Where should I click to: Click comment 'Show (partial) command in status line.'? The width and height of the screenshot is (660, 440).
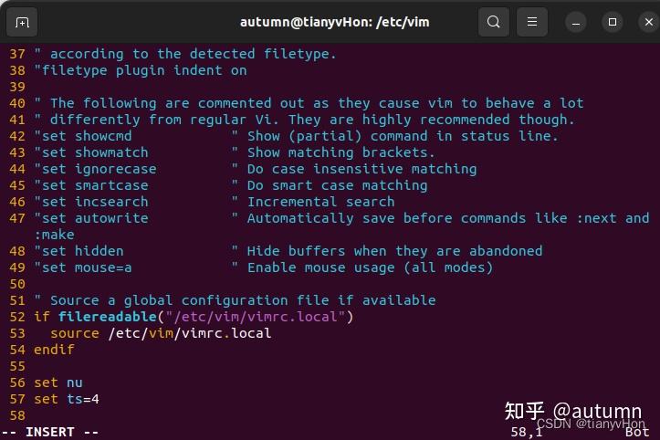[x=403, y=136]
